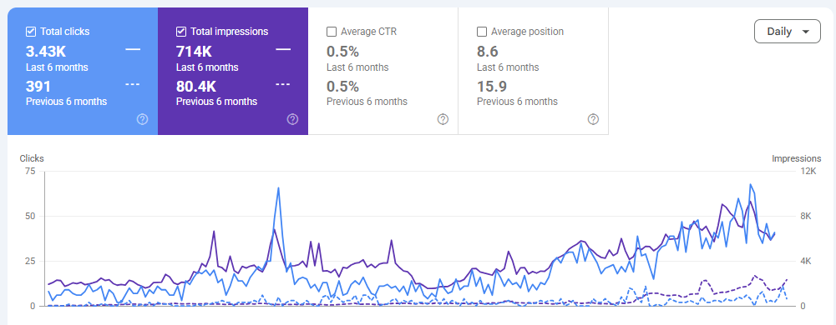The image size is (836, 325).
Task: Click the 3.43K total clicks value
Action: (46, 52)
